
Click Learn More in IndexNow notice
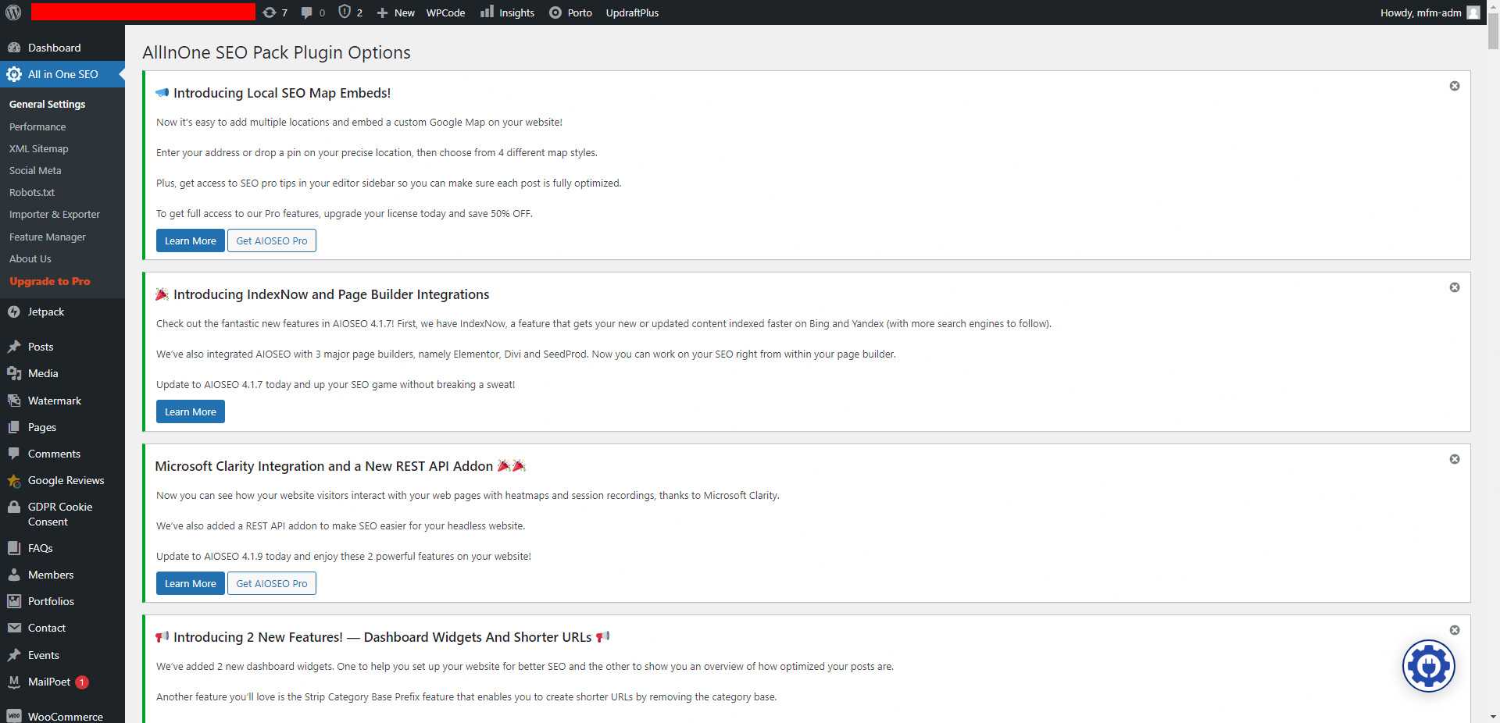click(x=191, y=411)
